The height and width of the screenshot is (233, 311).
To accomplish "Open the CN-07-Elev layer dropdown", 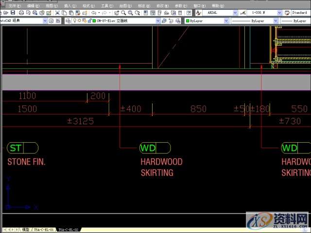I will pos(158,21).
